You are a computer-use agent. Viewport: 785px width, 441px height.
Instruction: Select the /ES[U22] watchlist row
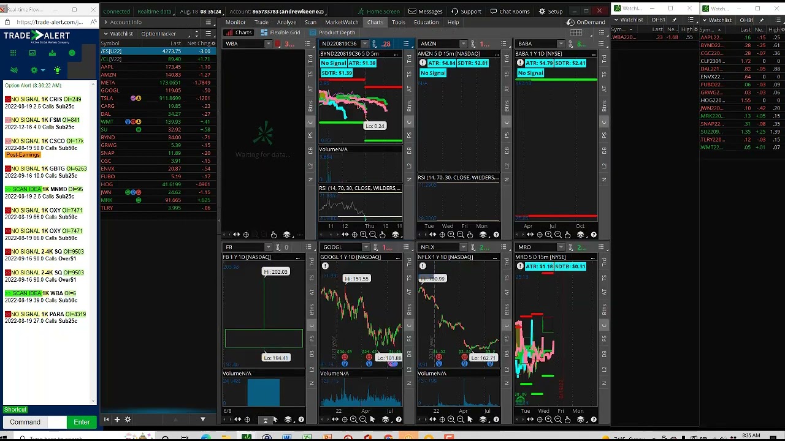click(158, 51)
